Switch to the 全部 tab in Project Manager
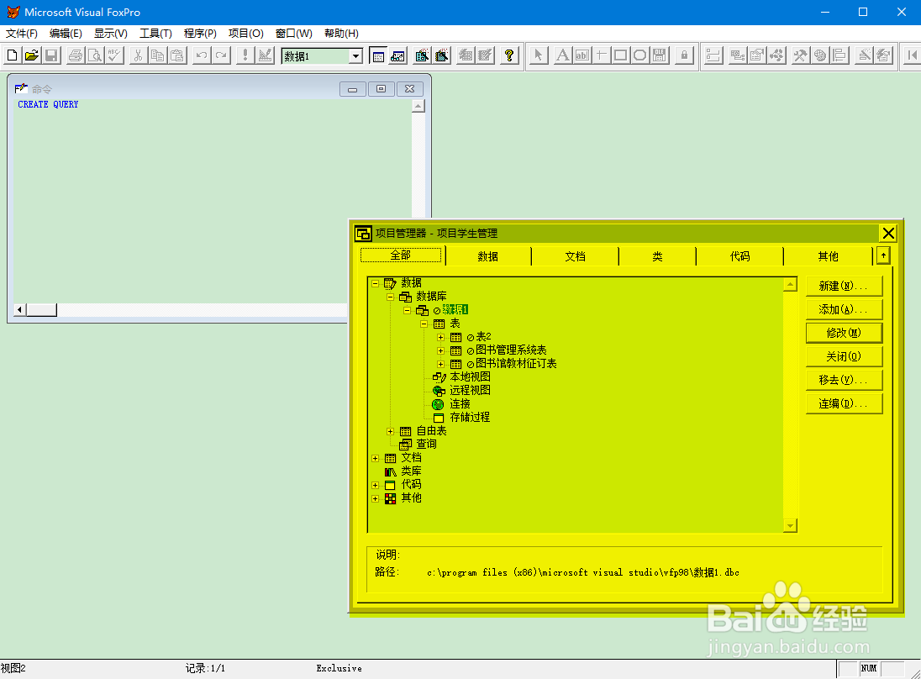This screenshot has width=921, height=679. coord(401,255)
